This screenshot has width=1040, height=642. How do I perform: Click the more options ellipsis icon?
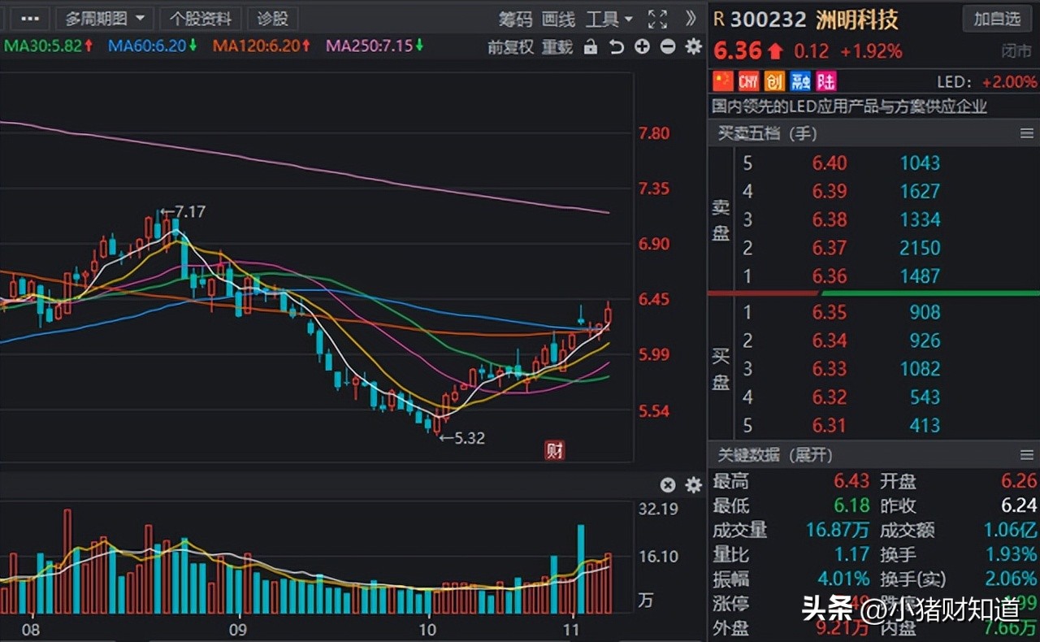pos(29,19)
